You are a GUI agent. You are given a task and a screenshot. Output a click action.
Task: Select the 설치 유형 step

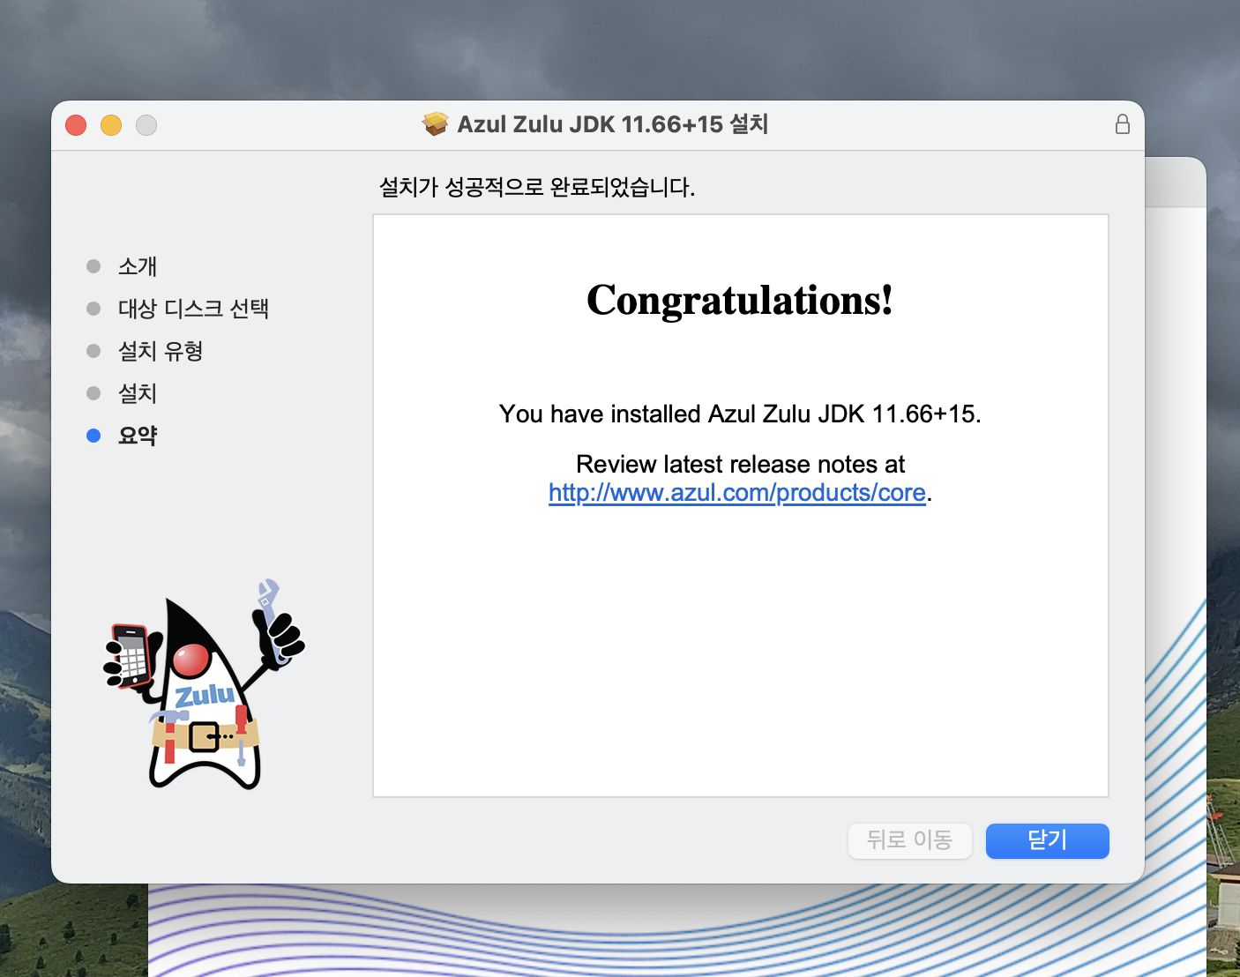[161, 351]
